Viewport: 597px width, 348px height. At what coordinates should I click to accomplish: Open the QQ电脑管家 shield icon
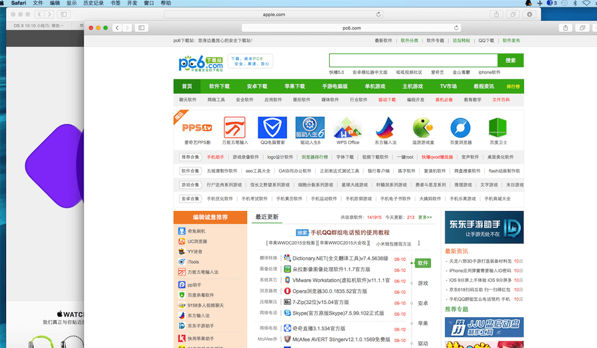pos(272,128)
